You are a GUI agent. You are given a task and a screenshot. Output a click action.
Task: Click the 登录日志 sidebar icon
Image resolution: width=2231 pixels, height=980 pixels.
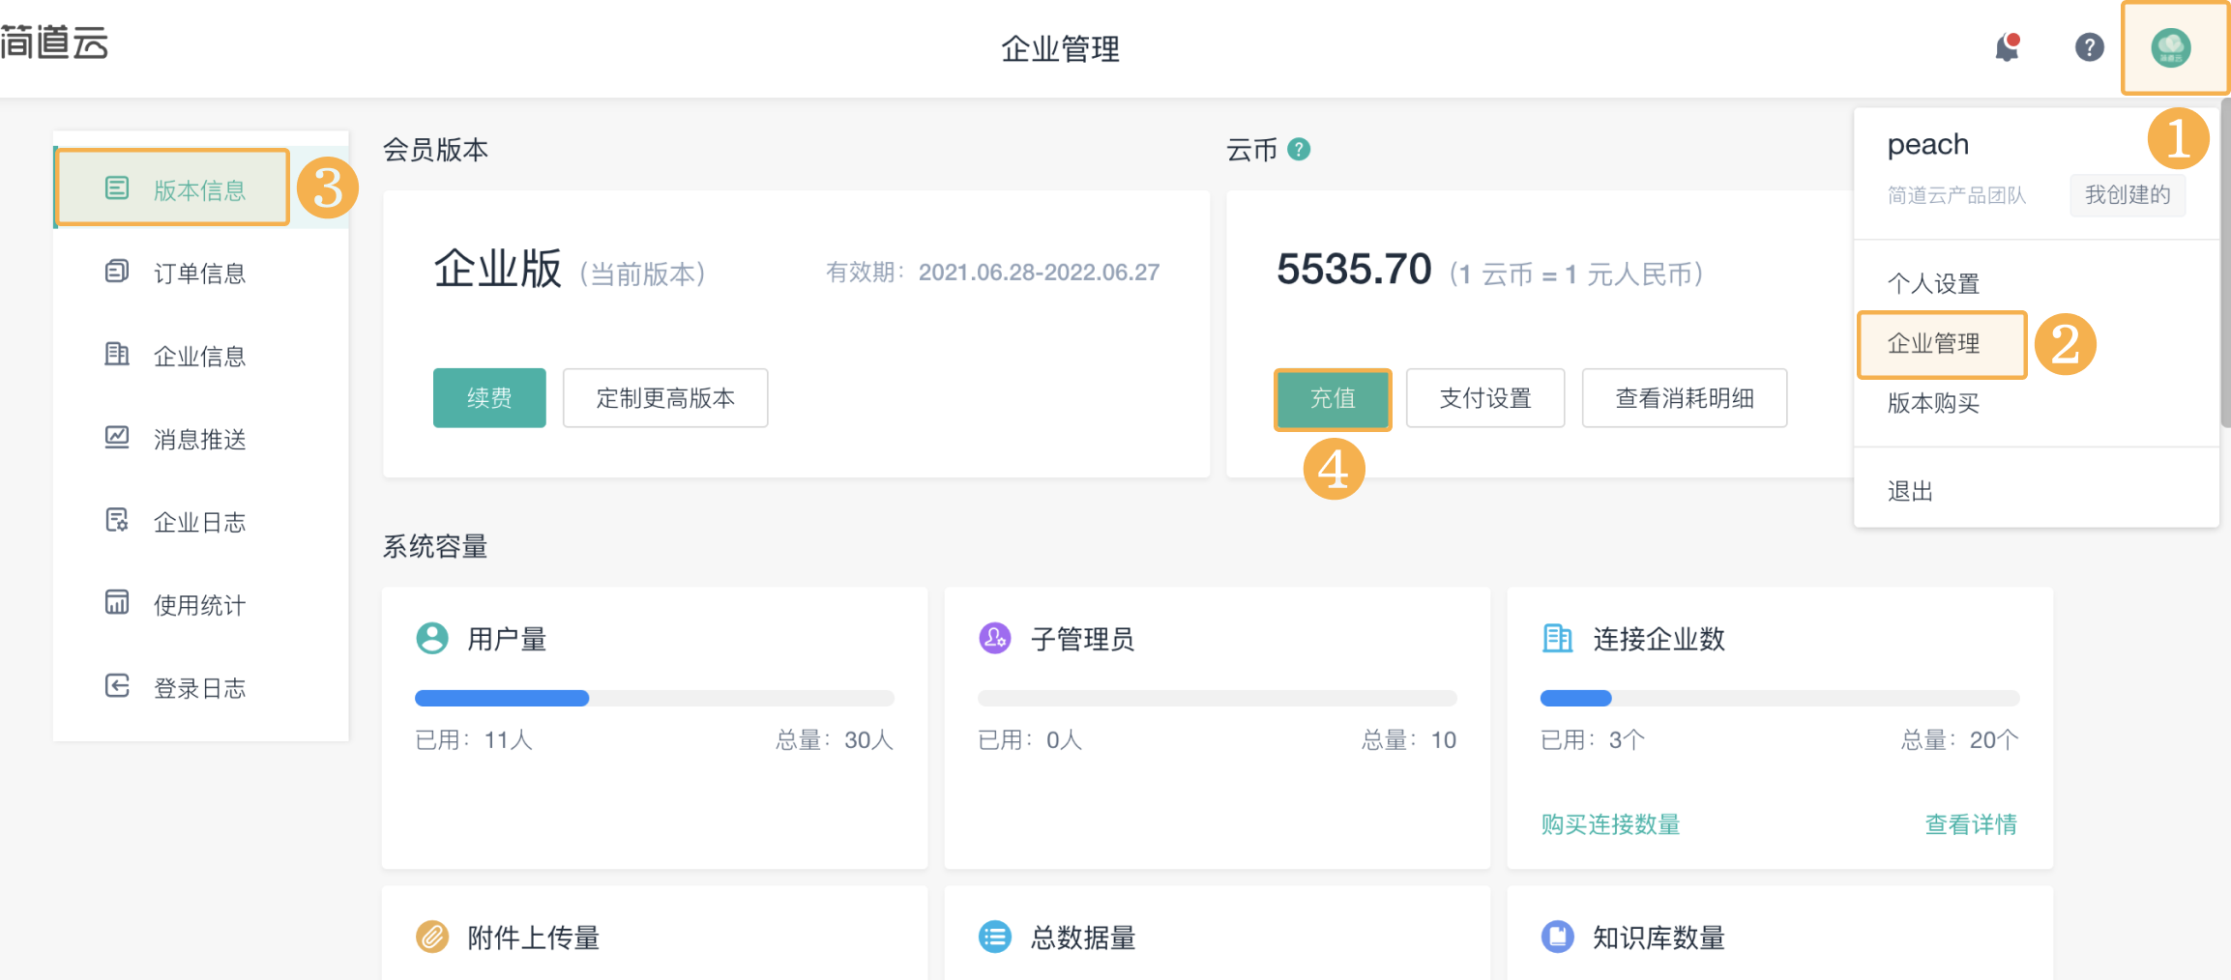click(116, 686)
